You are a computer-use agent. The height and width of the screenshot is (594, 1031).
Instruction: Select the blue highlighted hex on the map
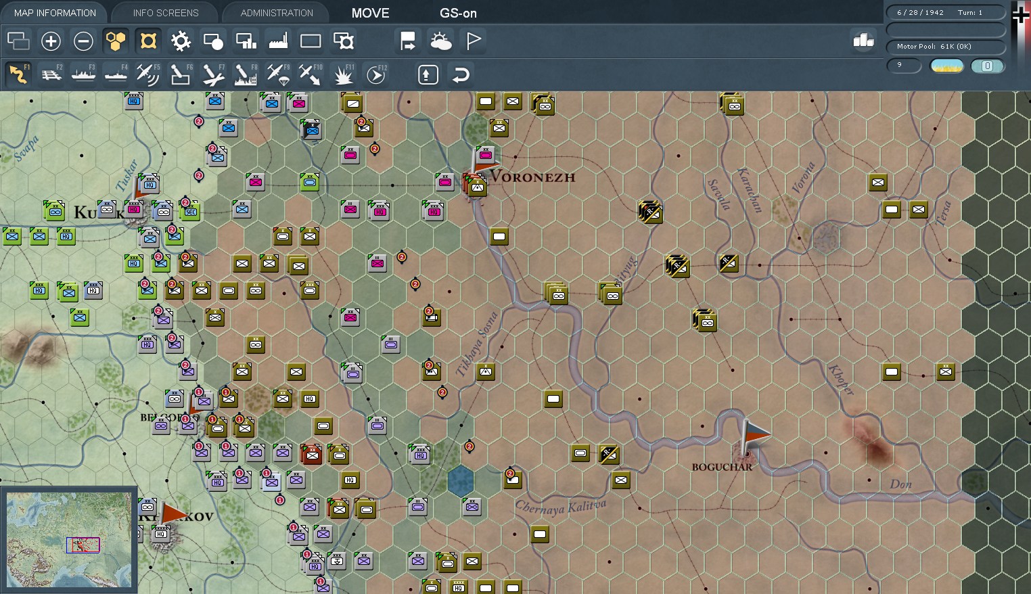461,480
